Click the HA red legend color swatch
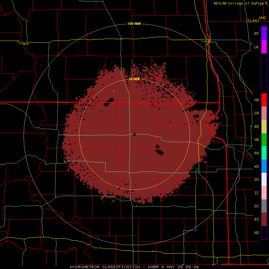The height and width of the screenshot is (269, 269). tap(264, 100)
